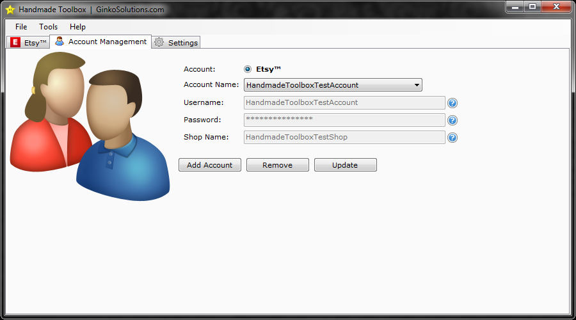This screenshot has width=576, height=320.
Task: Click the Add Account button
Action: point(210,165)
